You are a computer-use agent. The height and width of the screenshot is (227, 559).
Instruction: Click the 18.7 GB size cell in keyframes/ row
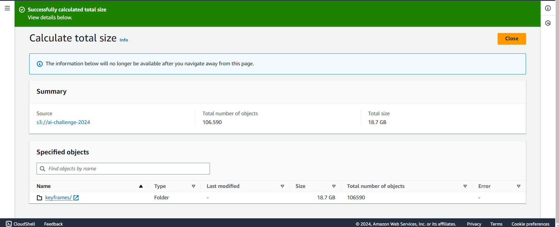[326, 198]
